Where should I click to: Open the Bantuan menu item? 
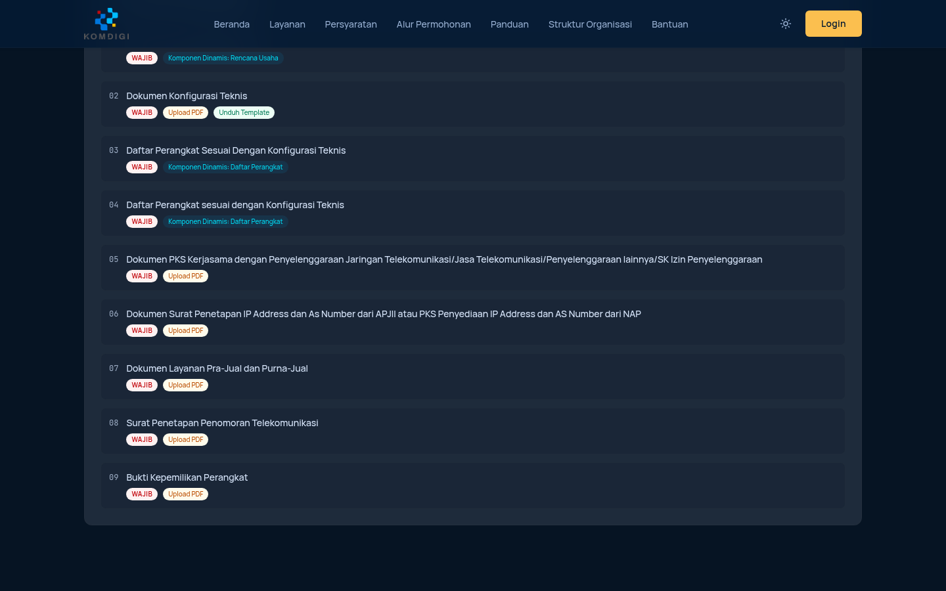pyautogui.click(x=670, y=24)
